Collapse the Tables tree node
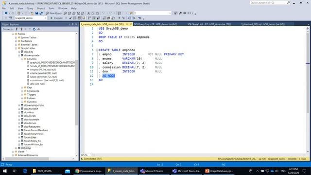Screen dimensions: 311x175 click(13, 34)
